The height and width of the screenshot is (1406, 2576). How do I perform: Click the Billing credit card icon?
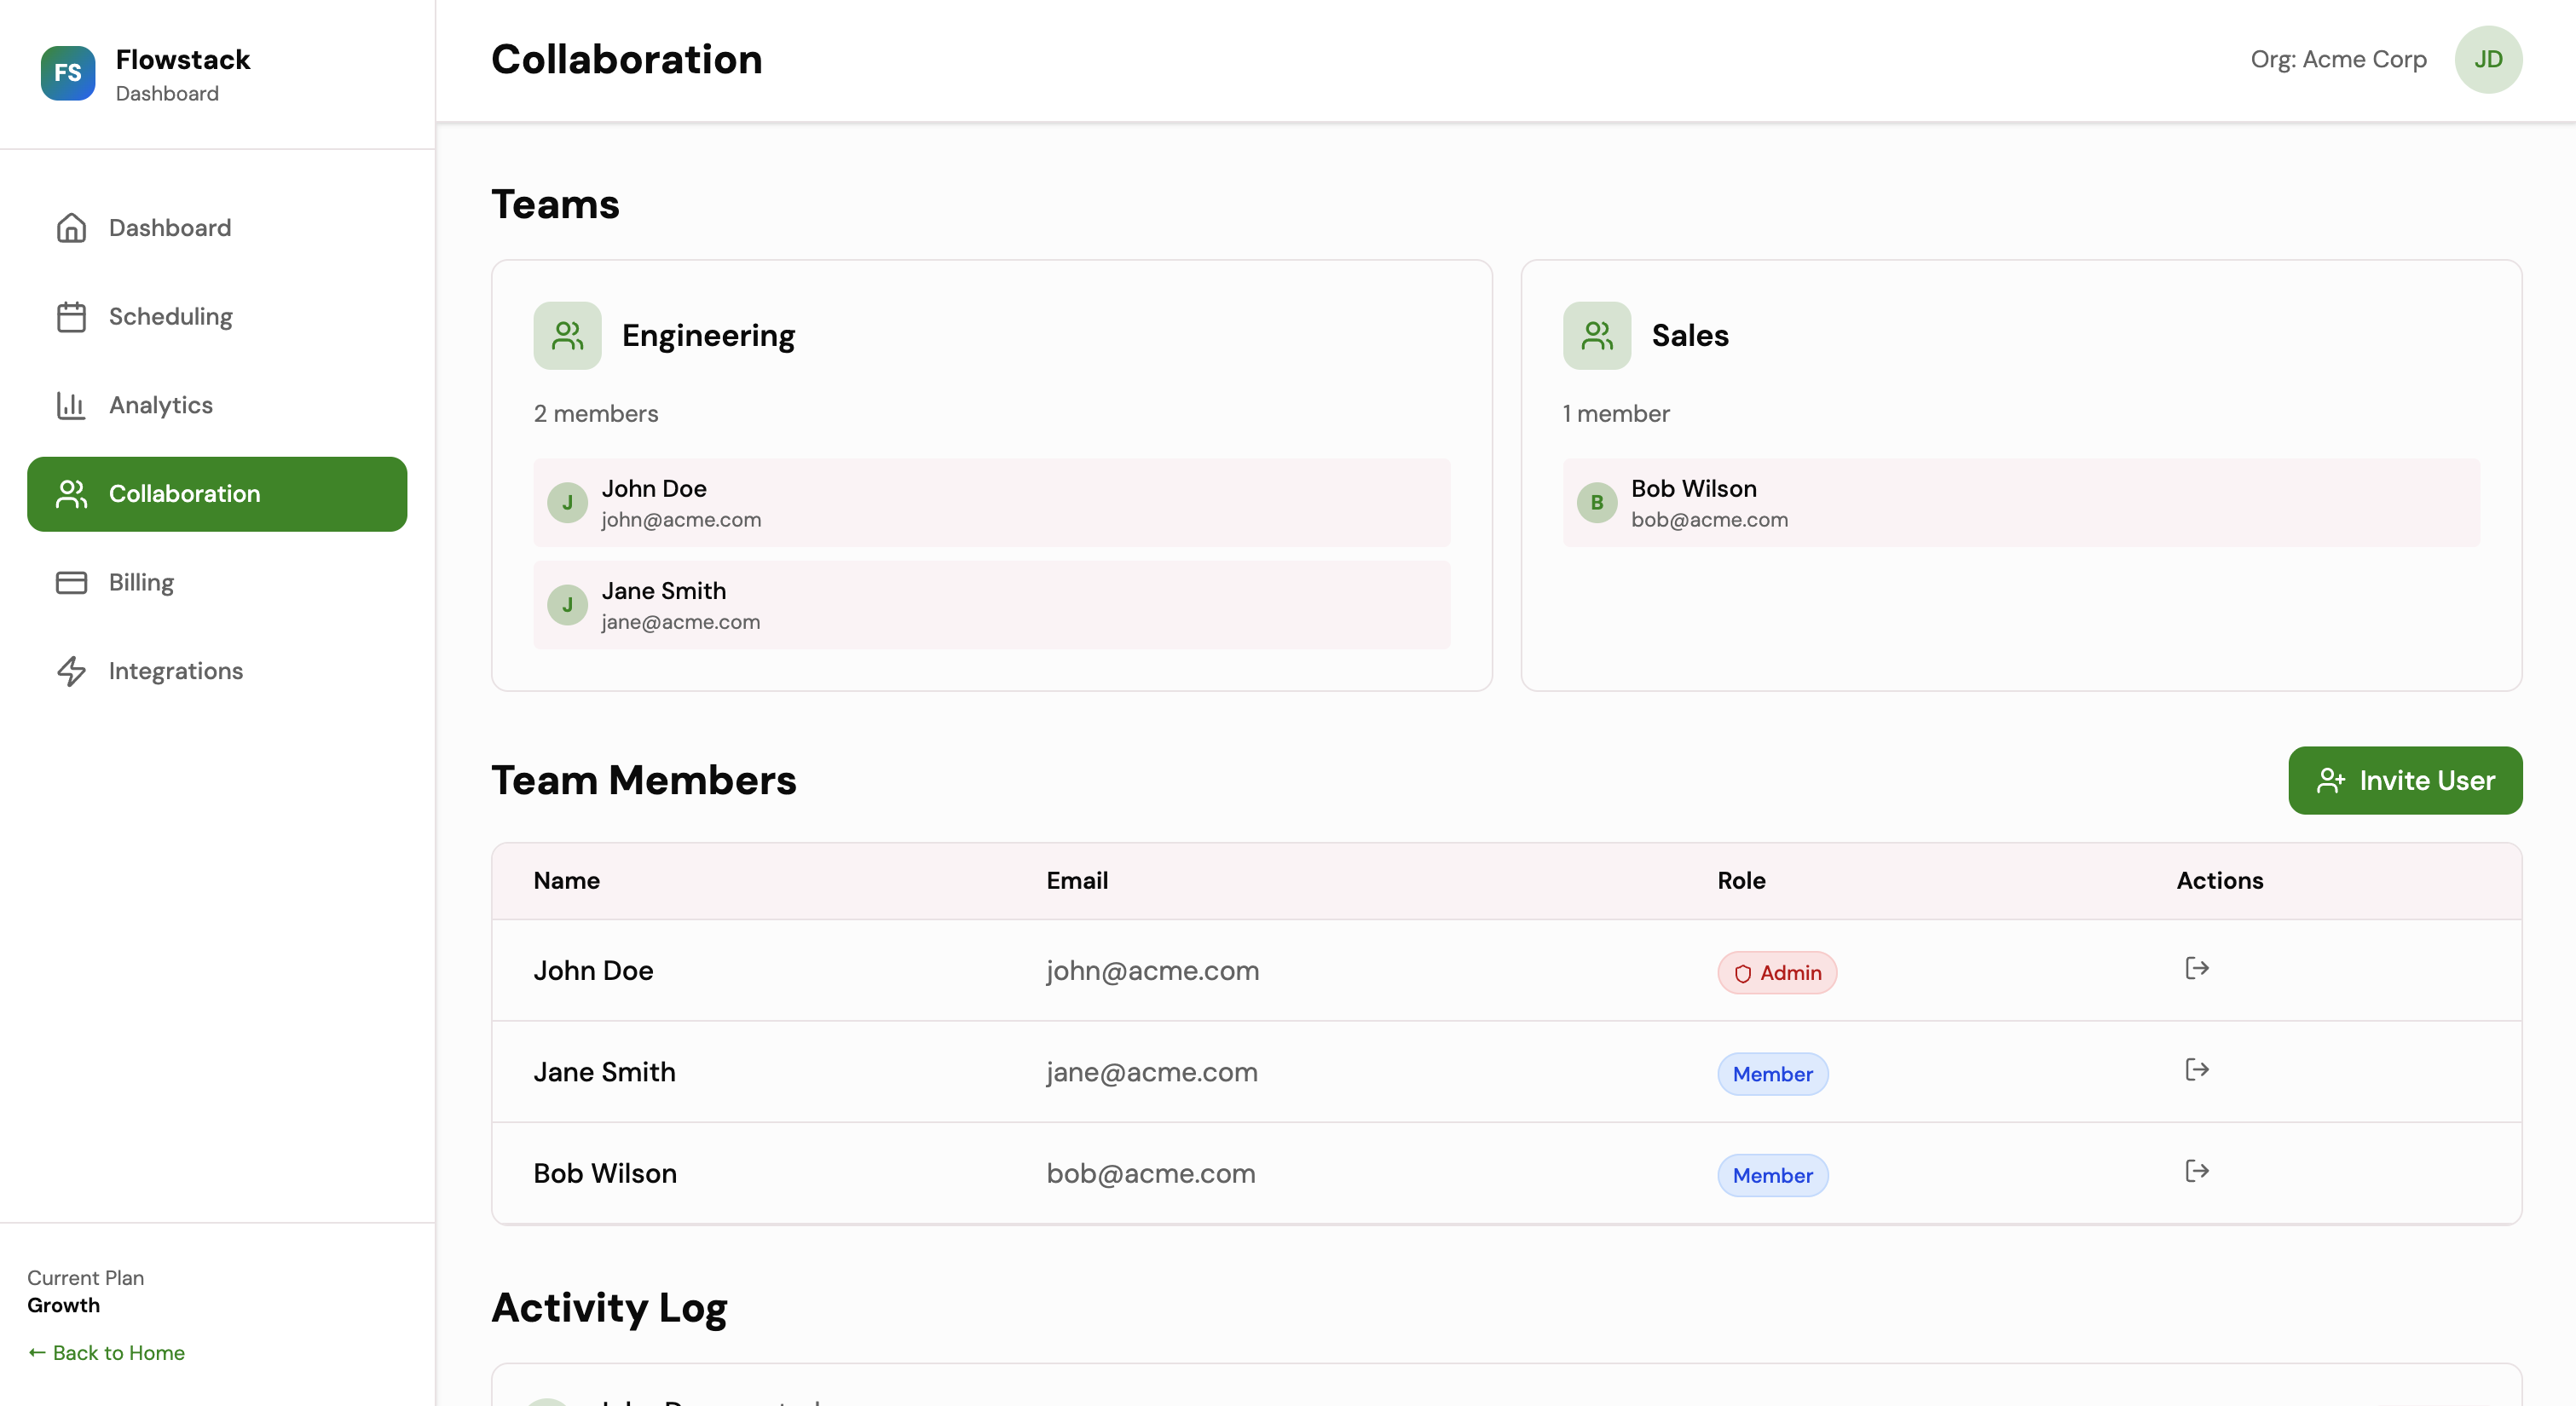(71, 582)
